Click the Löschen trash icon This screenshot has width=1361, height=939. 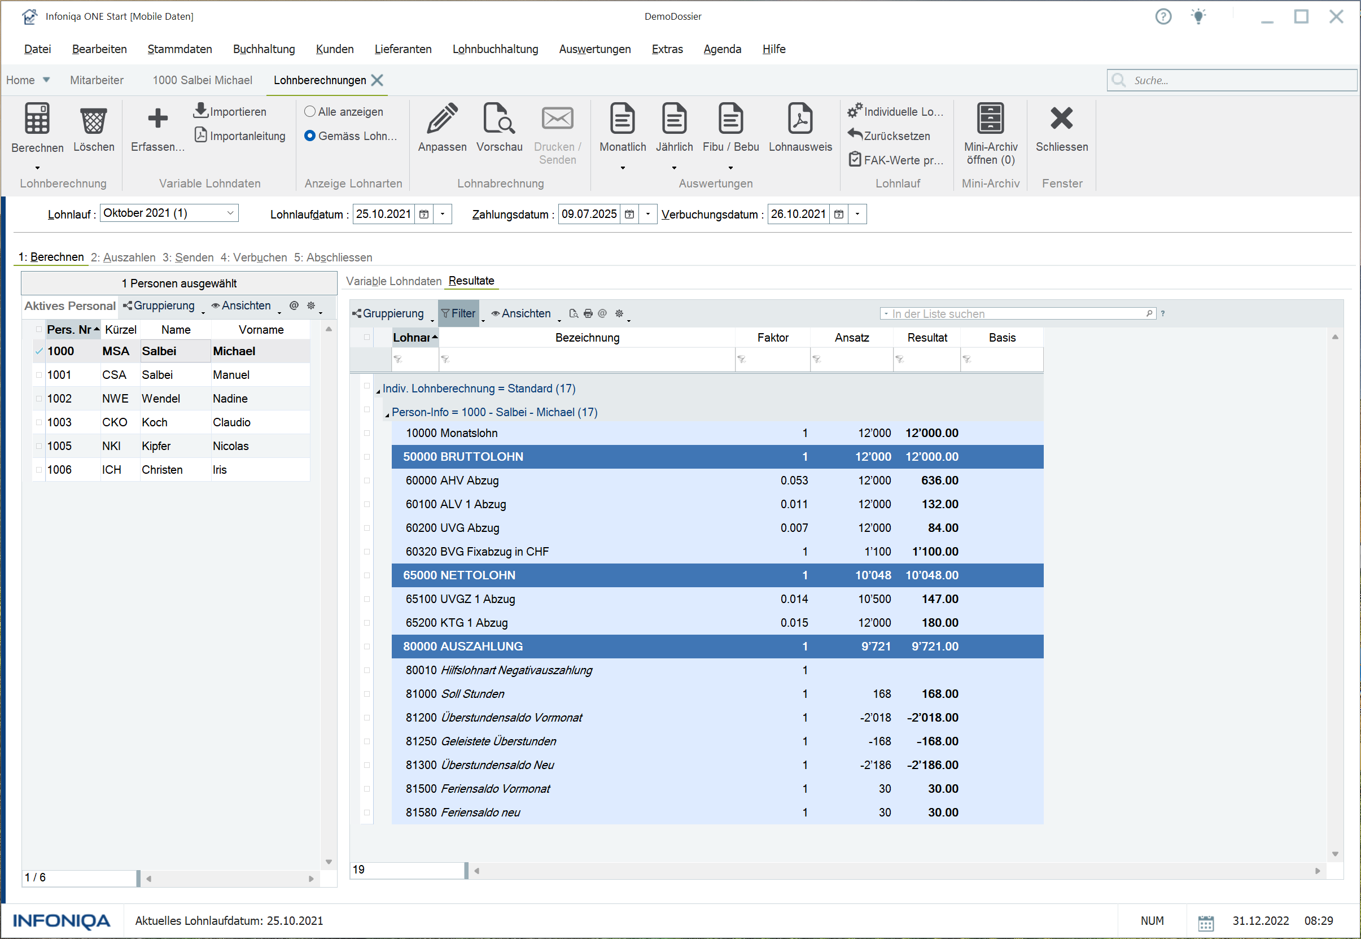[x=94, y=120]
